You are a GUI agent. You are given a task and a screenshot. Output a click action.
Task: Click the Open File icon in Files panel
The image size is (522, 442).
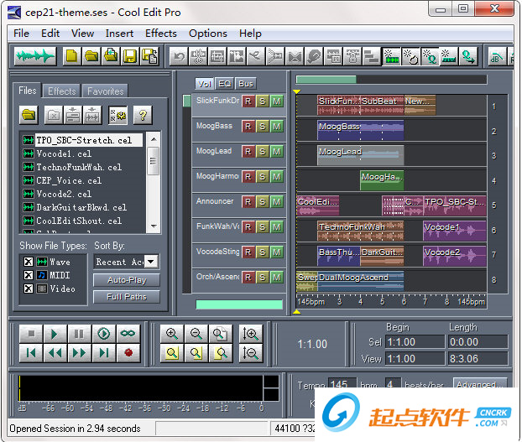29,115
